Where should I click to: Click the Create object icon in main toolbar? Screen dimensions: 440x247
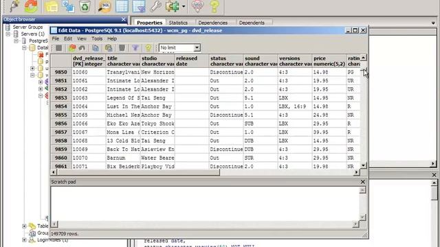(68, 6)
